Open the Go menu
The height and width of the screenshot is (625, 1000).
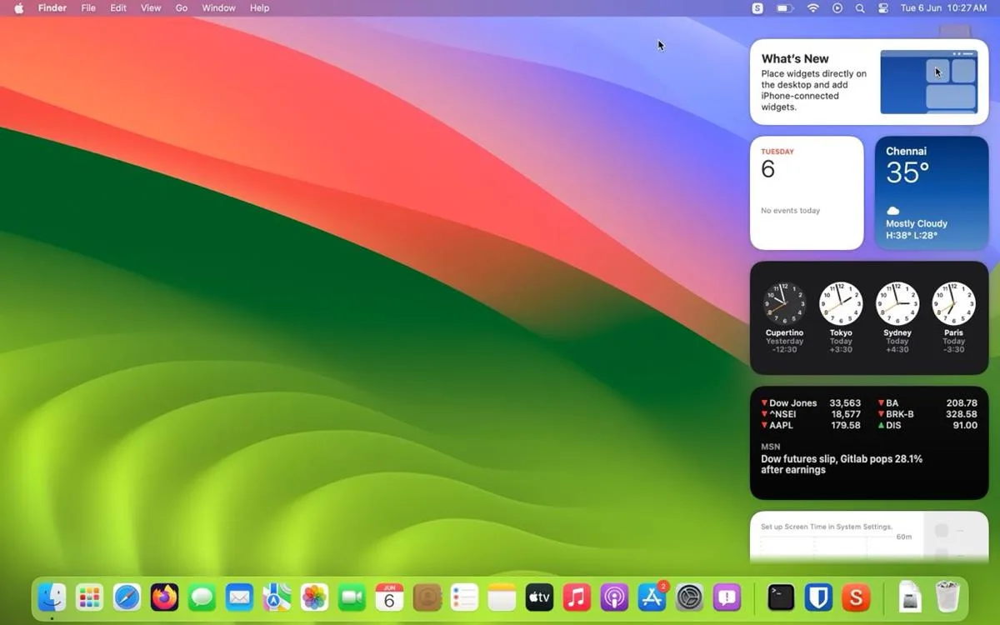click(182, 8)
